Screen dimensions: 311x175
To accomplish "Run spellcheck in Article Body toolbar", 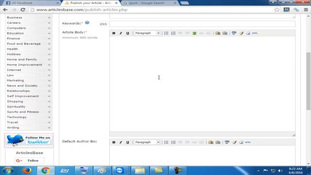I will coord(234,33).
